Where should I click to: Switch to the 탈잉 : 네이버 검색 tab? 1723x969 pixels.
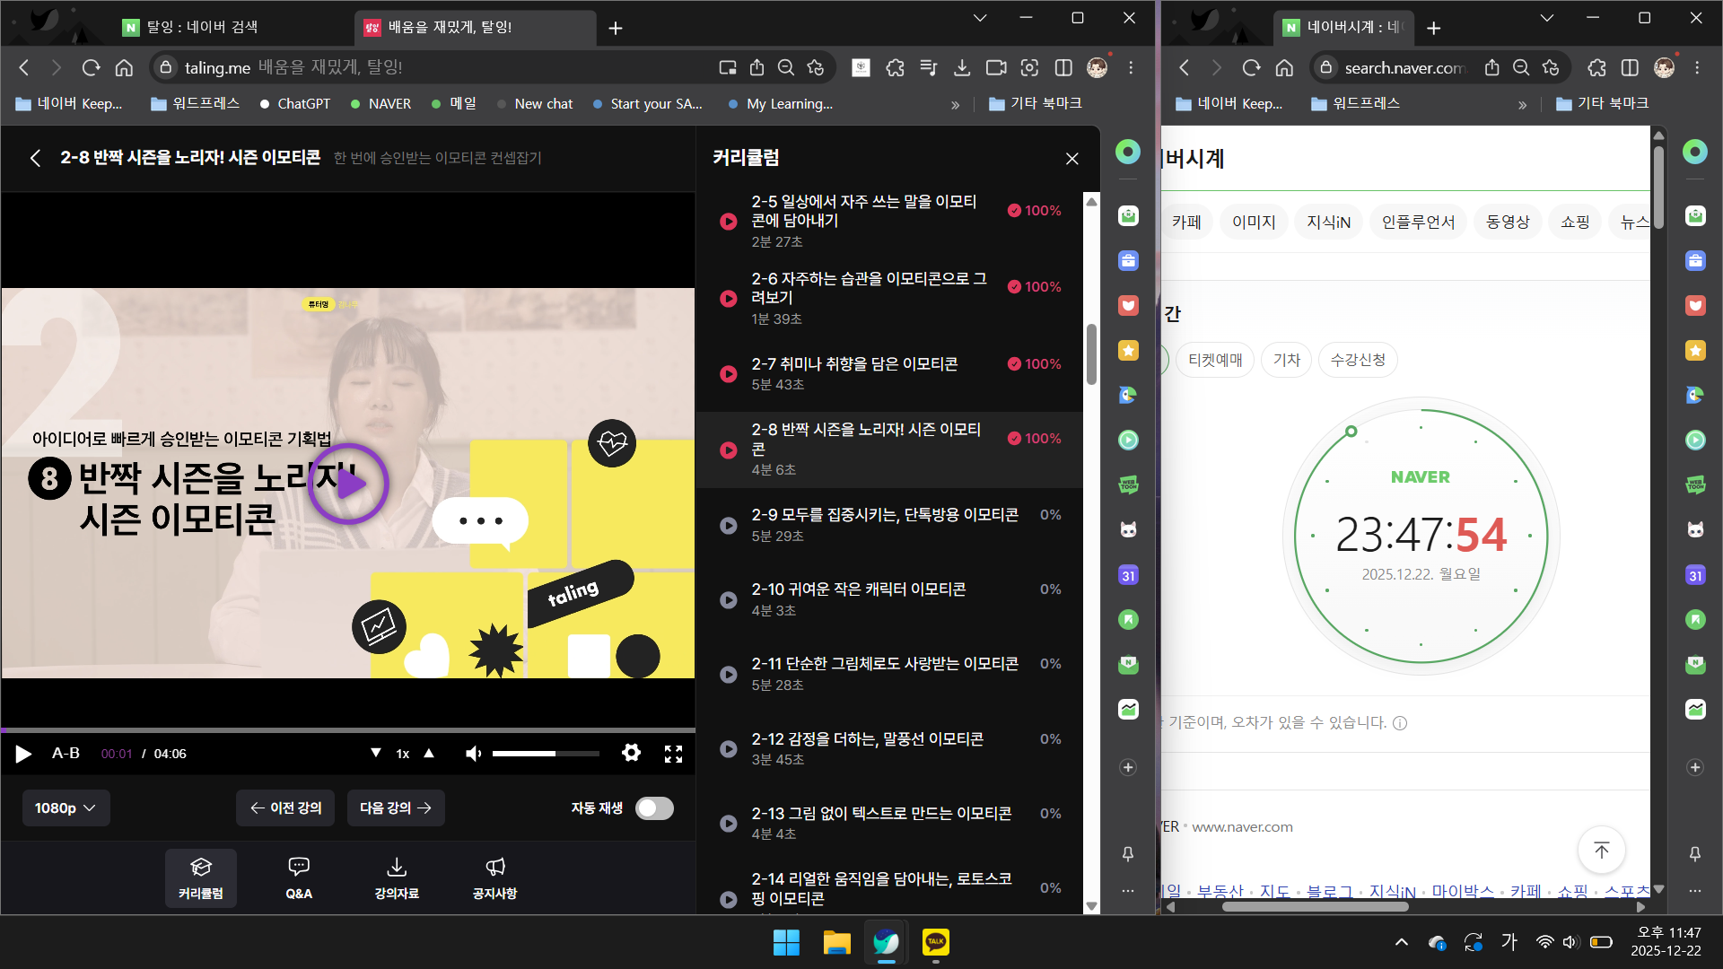click(202, 27)
